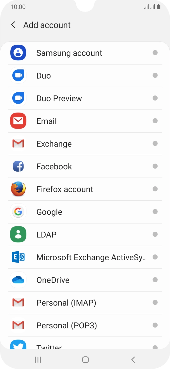Screen dimensions: 170x369
Task: Tap the Exchange label text
Action: click(54, 144)
